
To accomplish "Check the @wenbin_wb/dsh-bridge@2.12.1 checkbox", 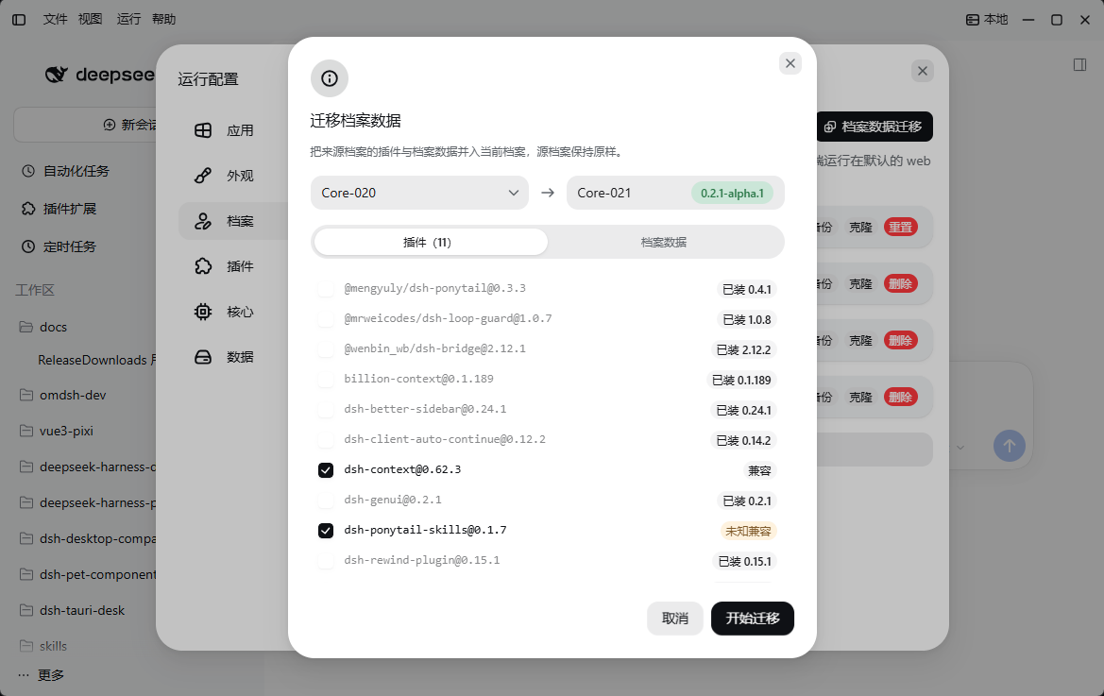I will click(325, 349).
